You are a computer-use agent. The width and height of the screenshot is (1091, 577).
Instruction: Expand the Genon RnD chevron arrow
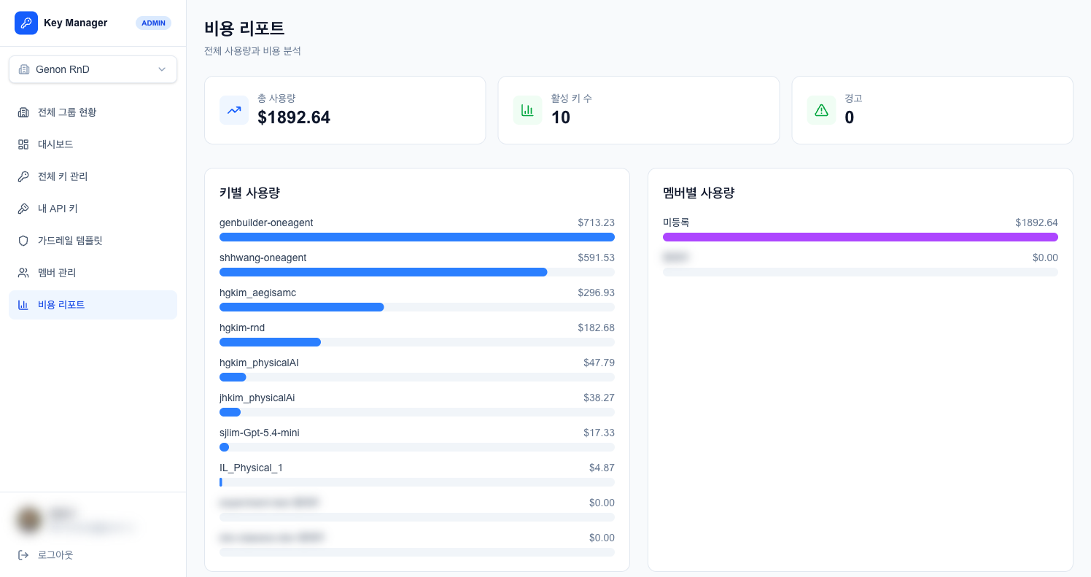pos(162,69)
